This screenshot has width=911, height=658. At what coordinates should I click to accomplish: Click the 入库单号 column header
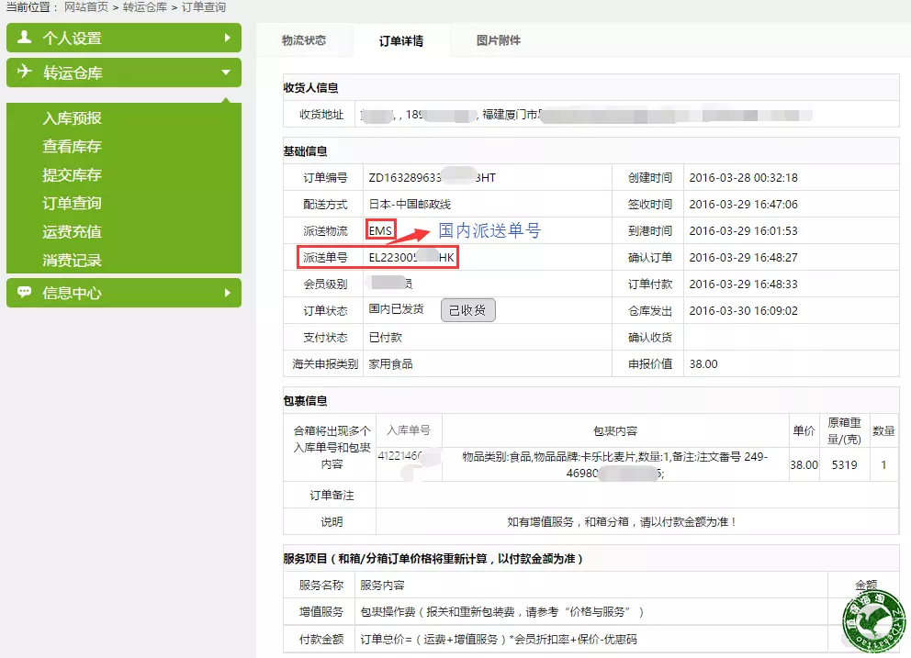[x=409, y=430]
